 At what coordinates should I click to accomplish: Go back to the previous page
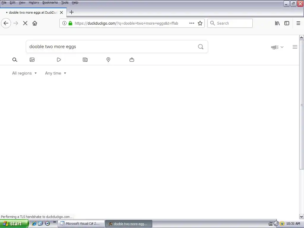coord(6,23)
